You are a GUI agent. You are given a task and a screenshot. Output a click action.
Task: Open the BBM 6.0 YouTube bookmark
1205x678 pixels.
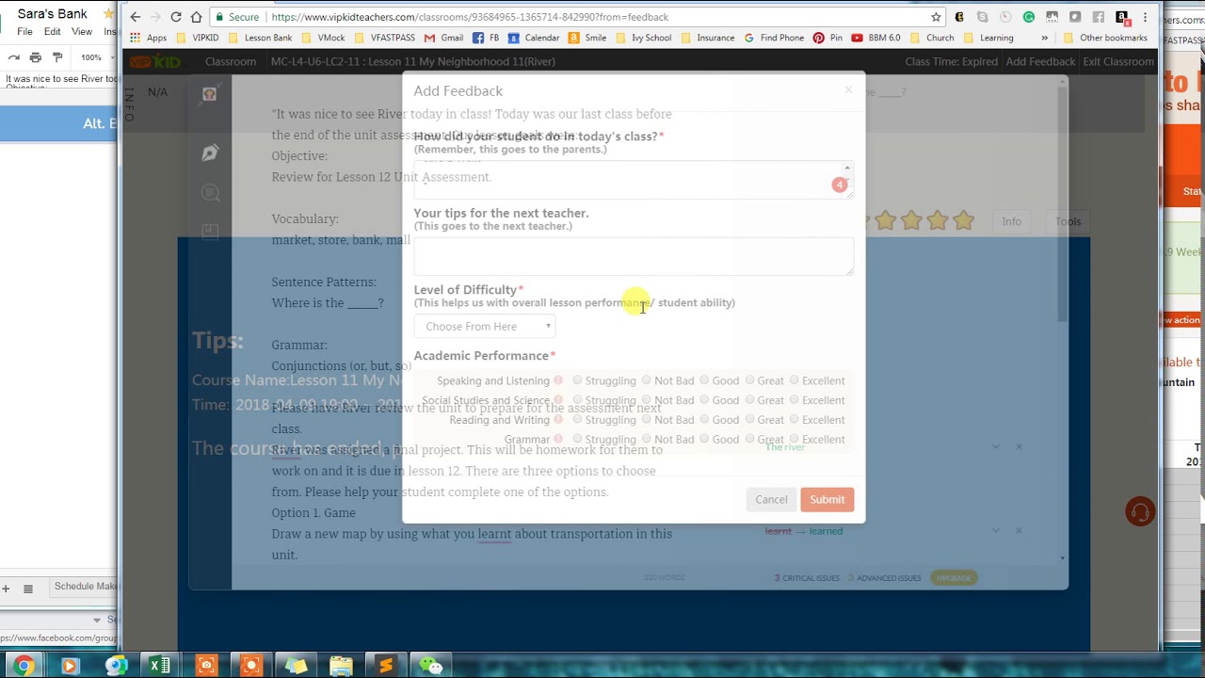[x=876, y=38]
